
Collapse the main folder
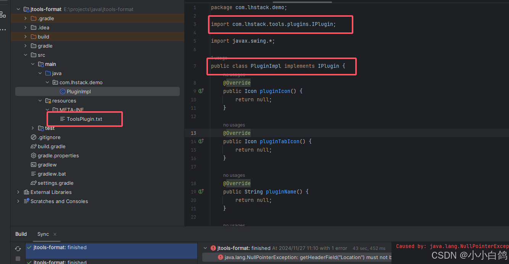click(x=33, y=64)
